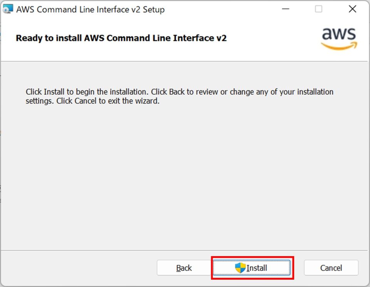The height and width of the screenshot is (287, 370).
Task: Go back with the Back button
Action: [x=184, y=268]
